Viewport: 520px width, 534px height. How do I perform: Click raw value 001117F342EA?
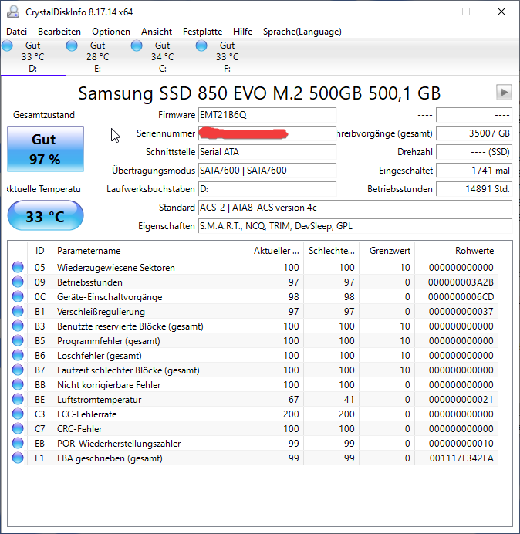[461, 458]
